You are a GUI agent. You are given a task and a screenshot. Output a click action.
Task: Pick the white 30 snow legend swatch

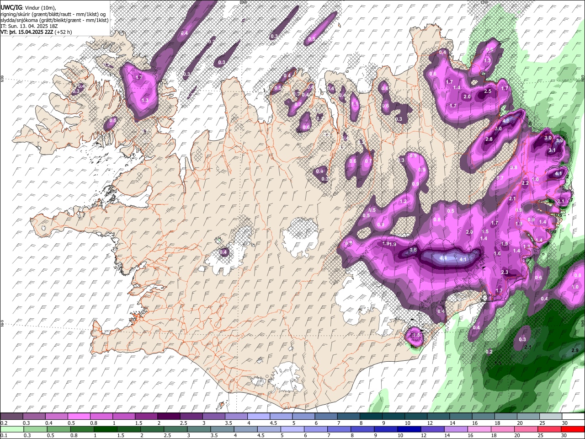point(573,417)
